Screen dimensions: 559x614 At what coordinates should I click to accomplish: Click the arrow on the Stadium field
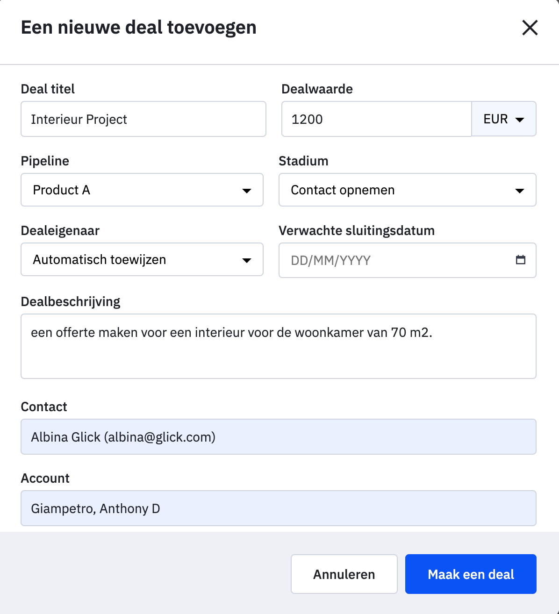(x=519, y=190)
